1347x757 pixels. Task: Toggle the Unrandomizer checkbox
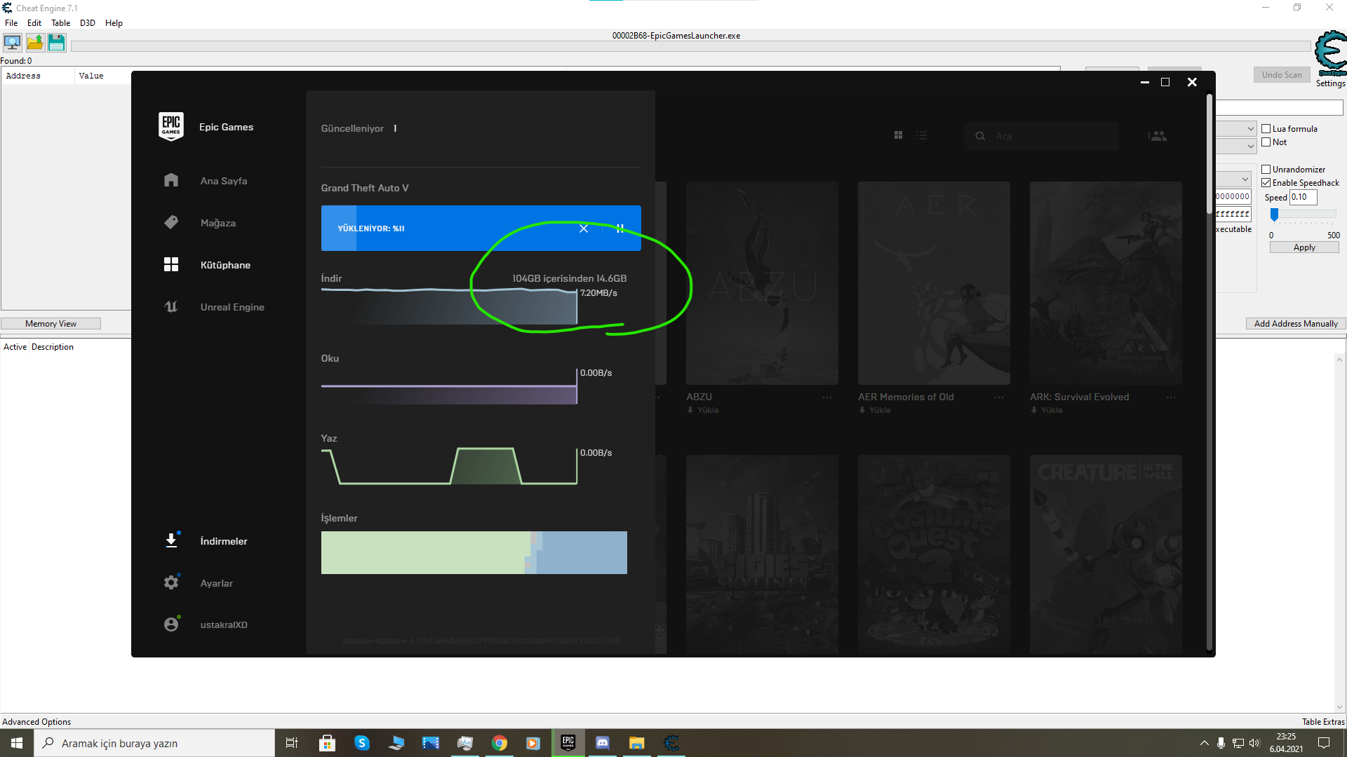pos(1266,170)
